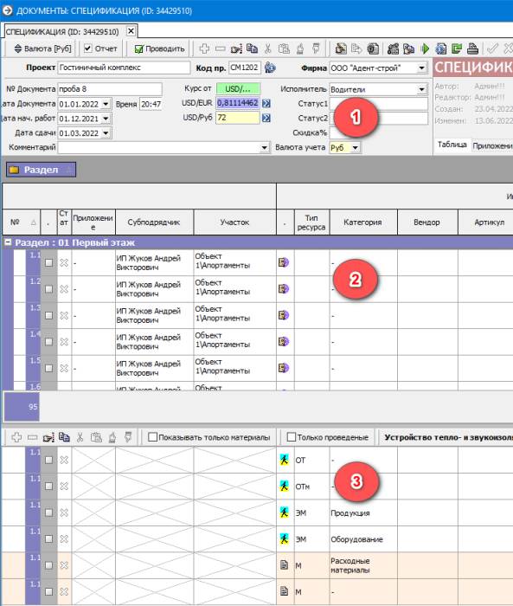Click the green play arrow toolbar icon
This screenshot has width=513, height=606.
[425, 48]
